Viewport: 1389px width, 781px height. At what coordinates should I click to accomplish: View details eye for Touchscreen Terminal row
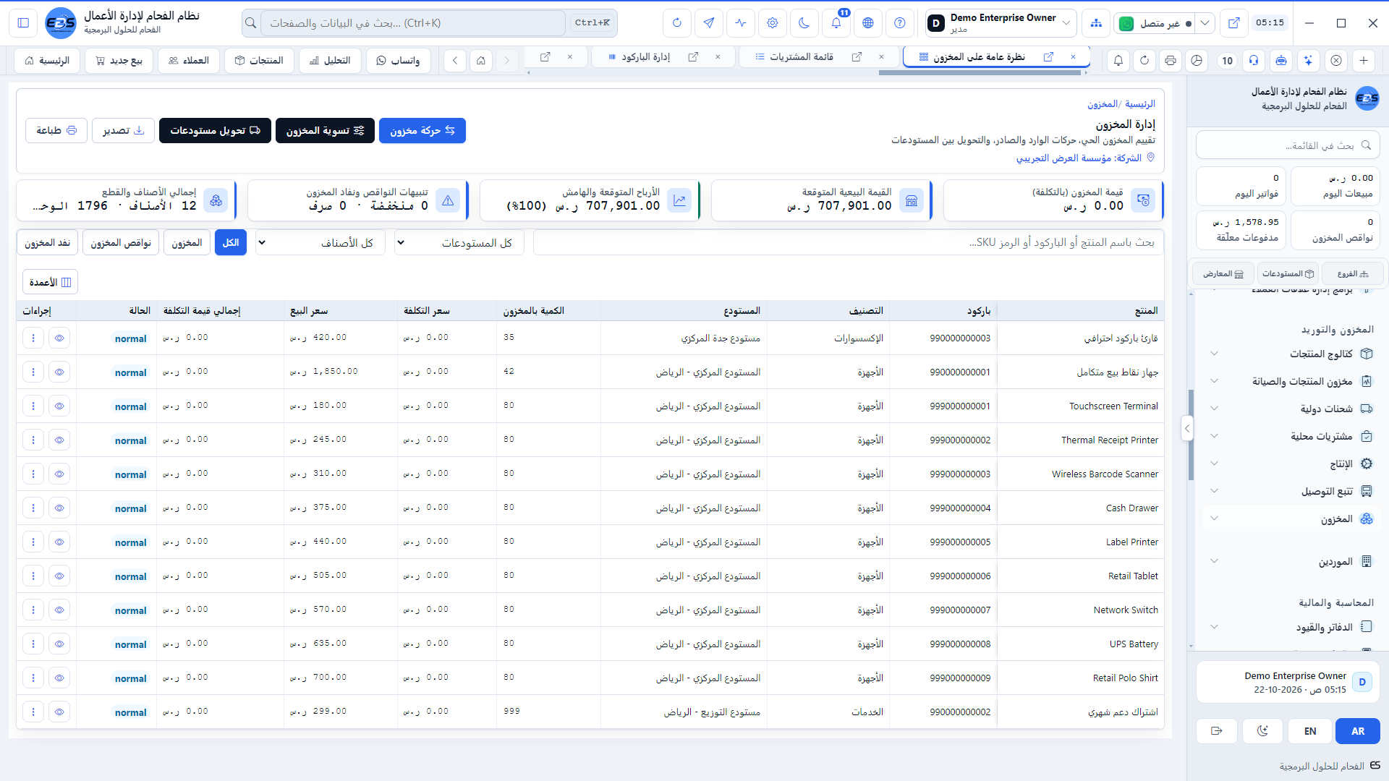59,406
